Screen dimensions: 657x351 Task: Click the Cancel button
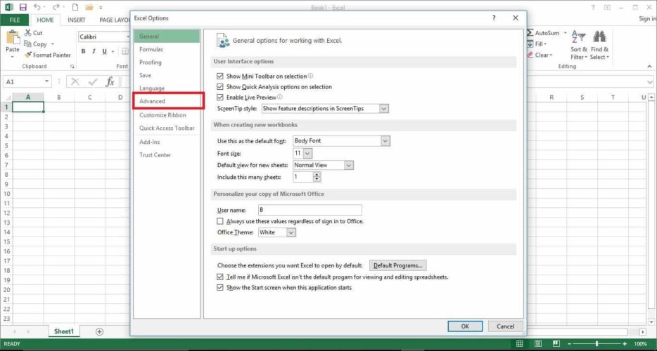[505, 326]
